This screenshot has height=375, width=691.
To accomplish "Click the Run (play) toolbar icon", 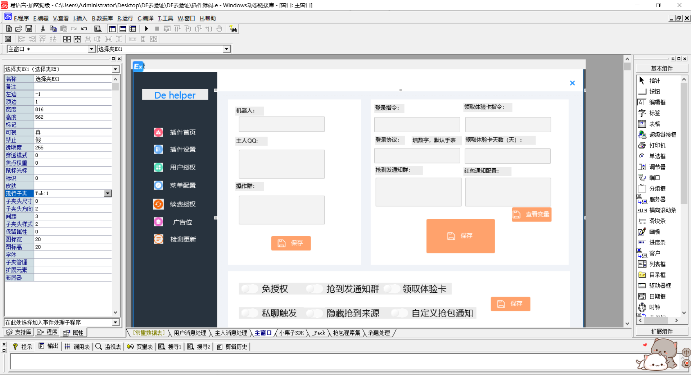I will coord(146,29).
